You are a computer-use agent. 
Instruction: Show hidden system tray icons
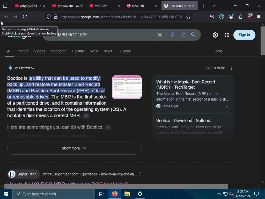tap(219, 194)
